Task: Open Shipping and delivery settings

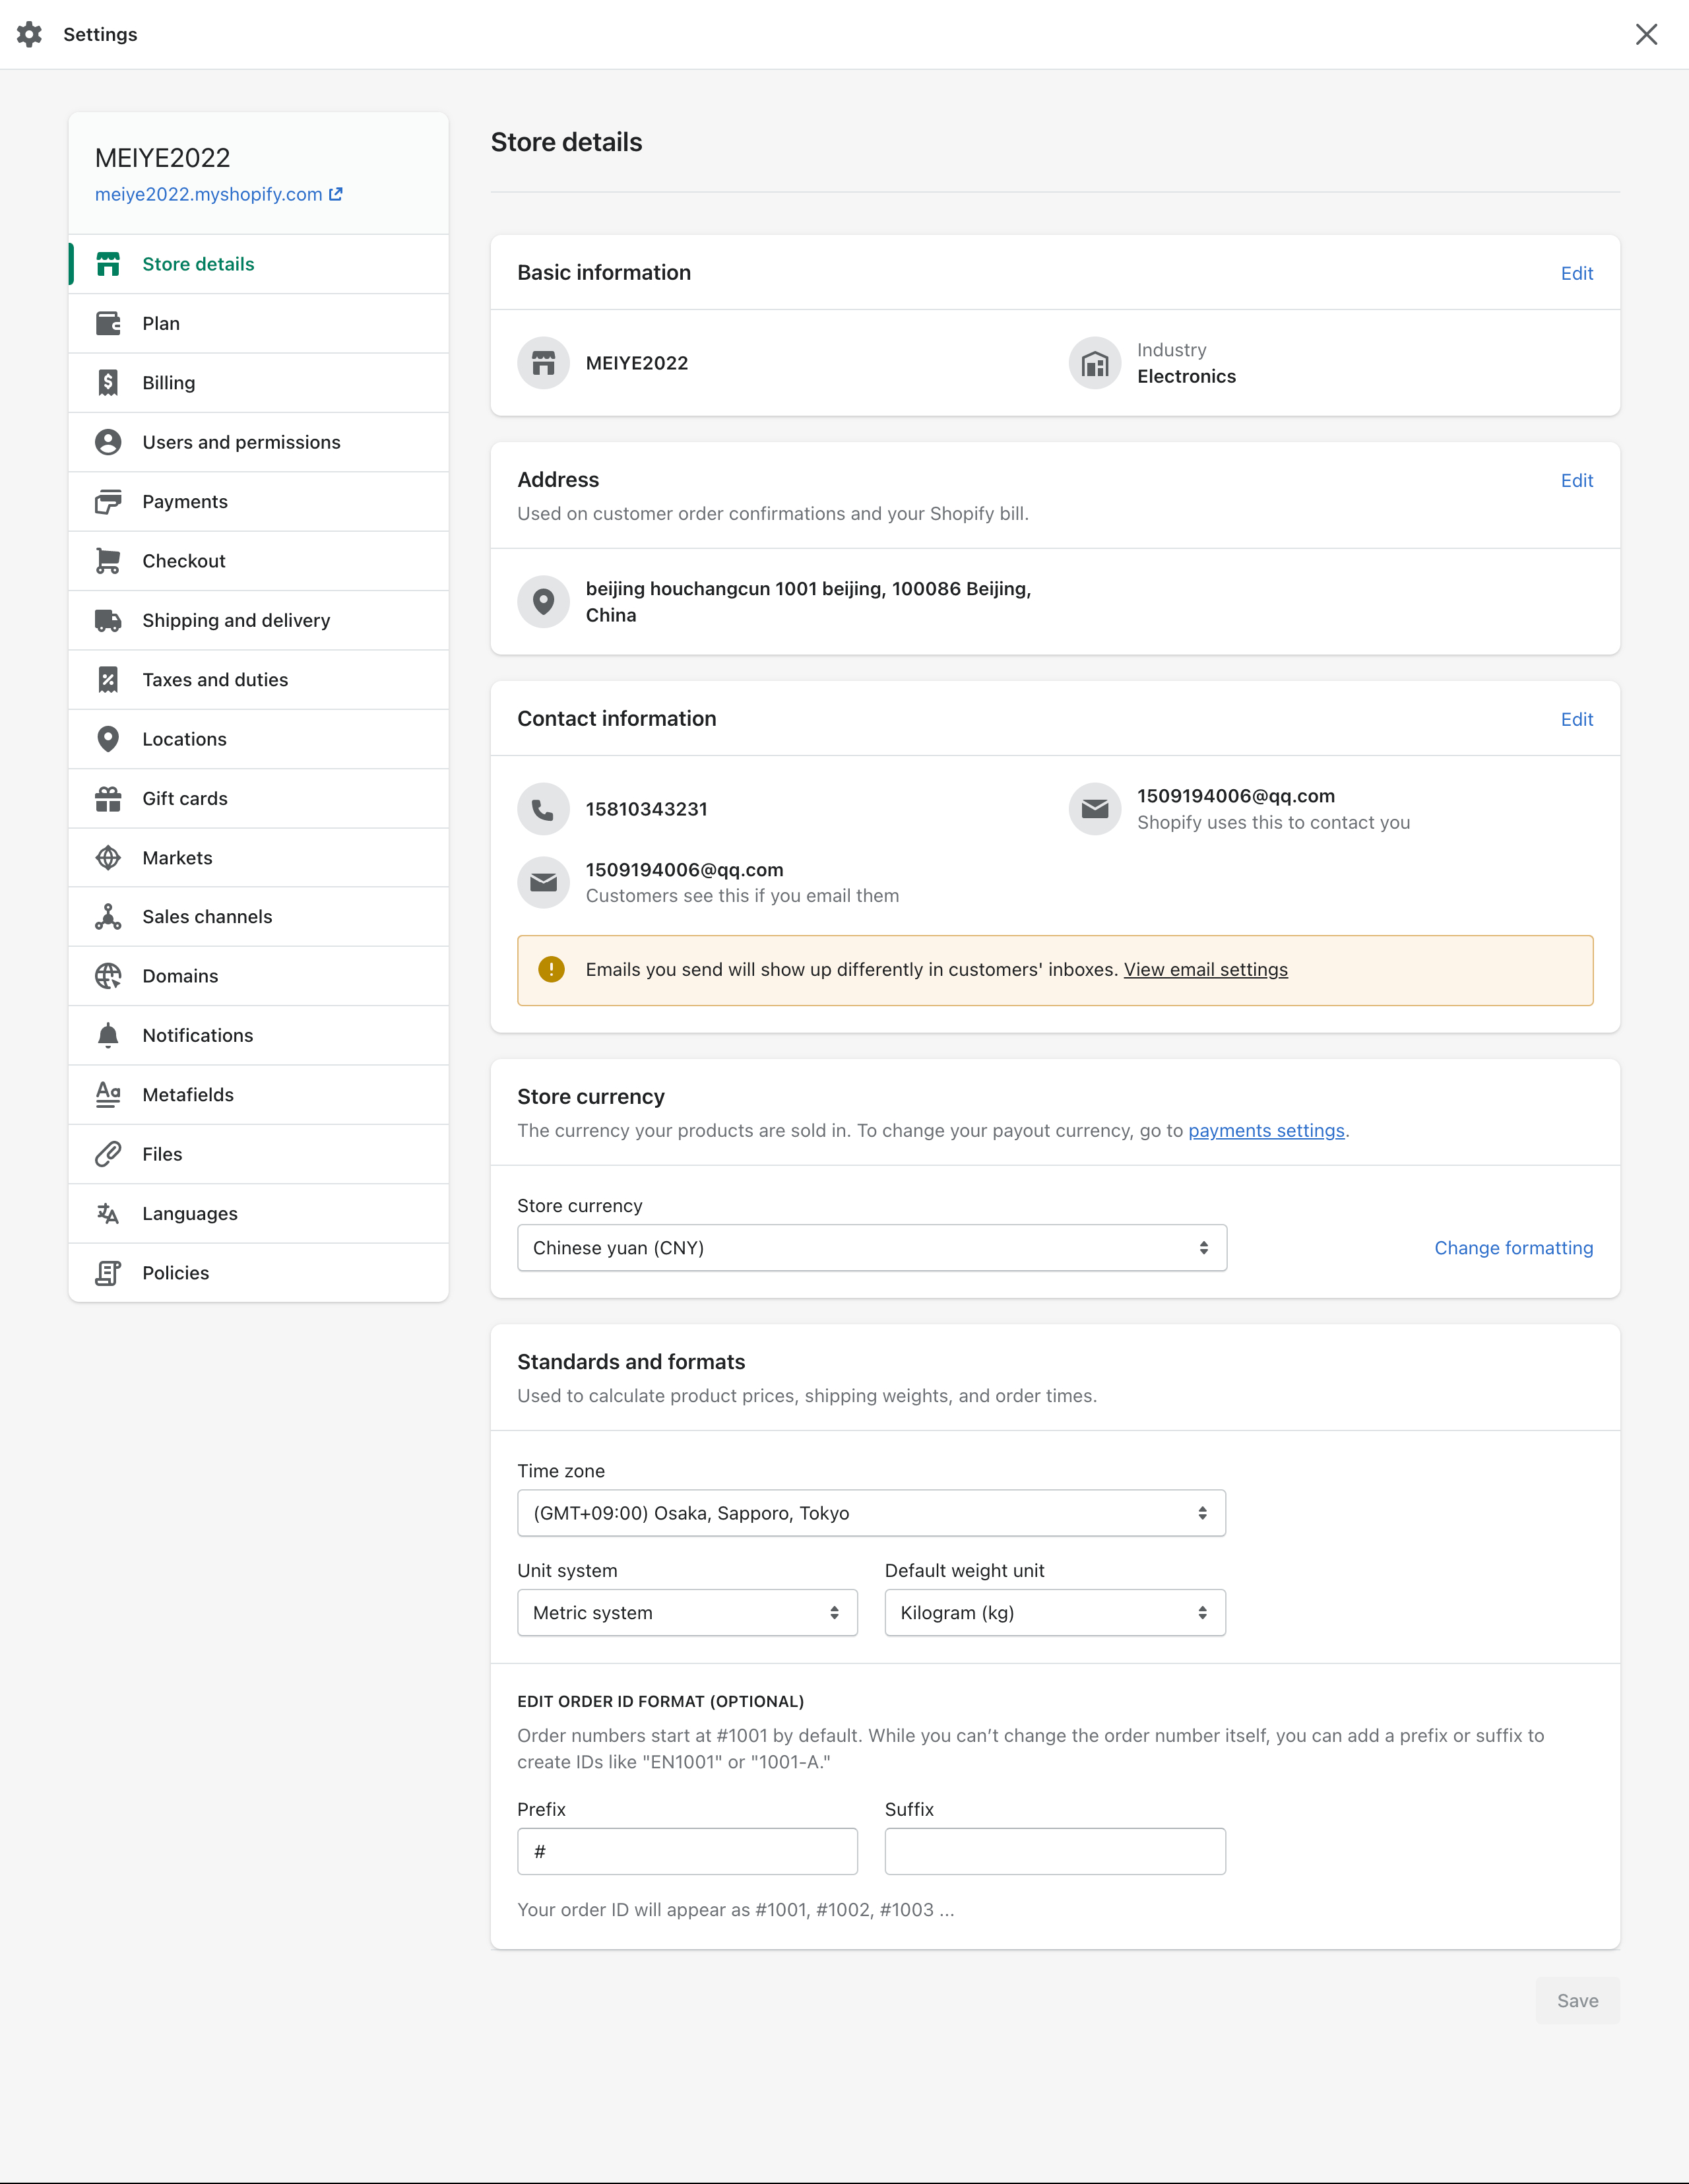Action: [x=258, y=620]
